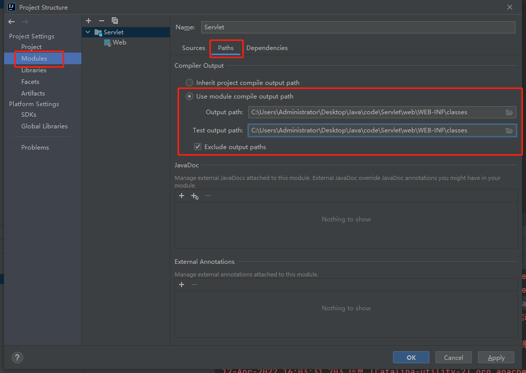Click the Project Settings heading
Image resolution: width=526 pixels, height=373 pixels.
pyautogui.click(x=31, y=36)
